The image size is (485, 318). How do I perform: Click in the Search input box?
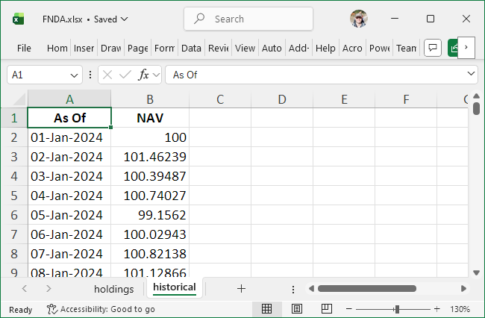[x=248, y=19]
